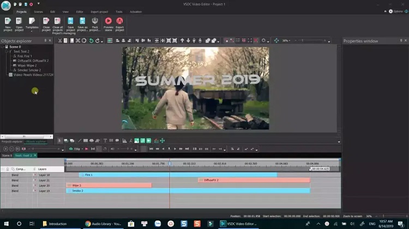The width and height of the screenshot is (409, 229).
Task: Open the Editor ribbon tab
Action: point(80,12)
